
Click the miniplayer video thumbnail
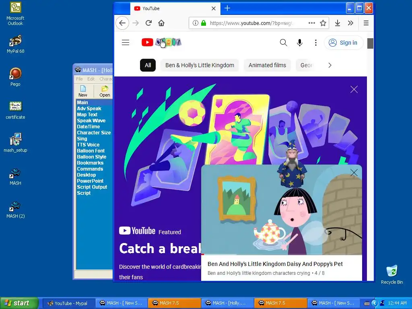(281, 210)
